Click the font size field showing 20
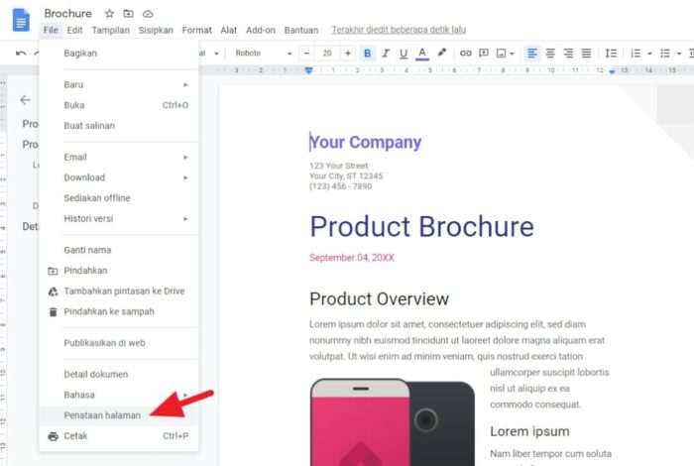The width and height of the screenshot is (694, 466). pyautogui.click(x=327, y=54)
